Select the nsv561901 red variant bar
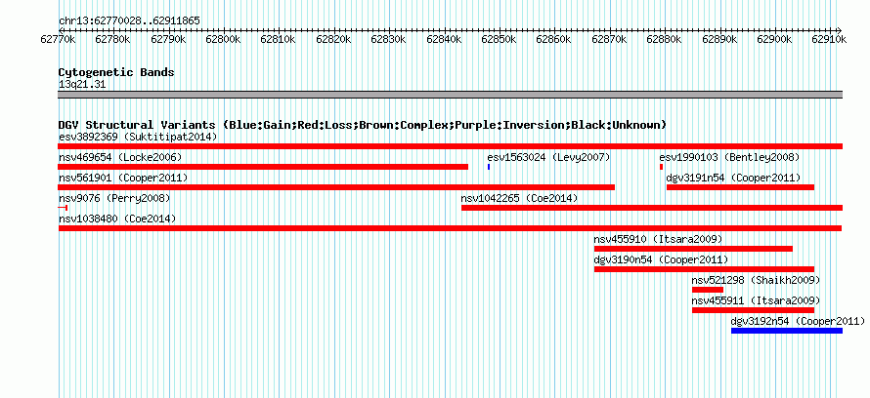The height and width of the screenshot is (398, 870). (336, 187)
